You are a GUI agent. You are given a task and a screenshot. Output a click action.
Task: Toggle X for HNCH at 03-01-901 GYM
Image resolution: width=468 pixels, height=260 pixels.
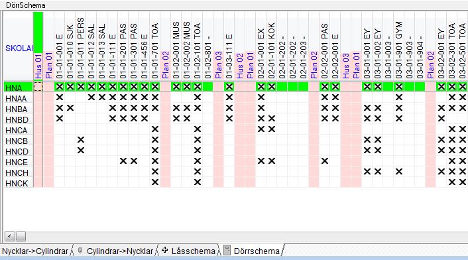pos(399,172)
